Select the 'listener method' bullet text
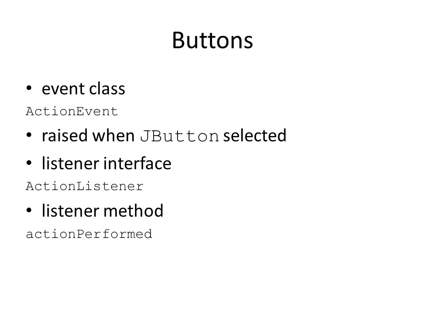425x319 pixels. tap(102, 211)
